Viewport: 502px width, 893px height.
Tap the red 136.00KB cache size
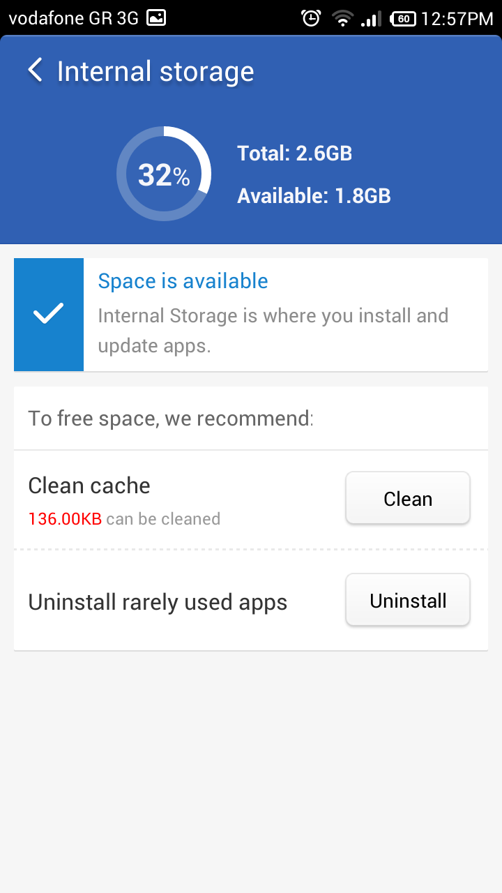click(65, 519)
